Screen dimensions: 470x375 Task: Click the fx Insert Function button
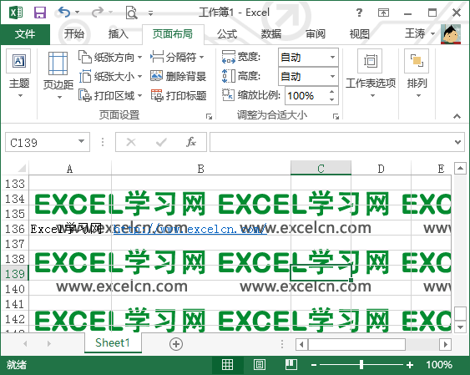coord(190,142)
